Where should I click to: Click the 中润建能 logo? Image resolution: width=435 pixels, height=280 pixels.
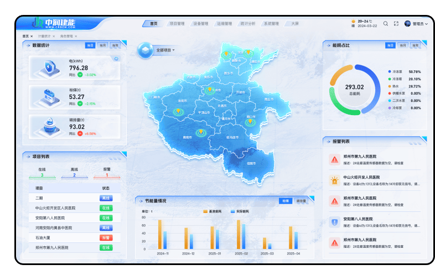click(x=54, y=23)
